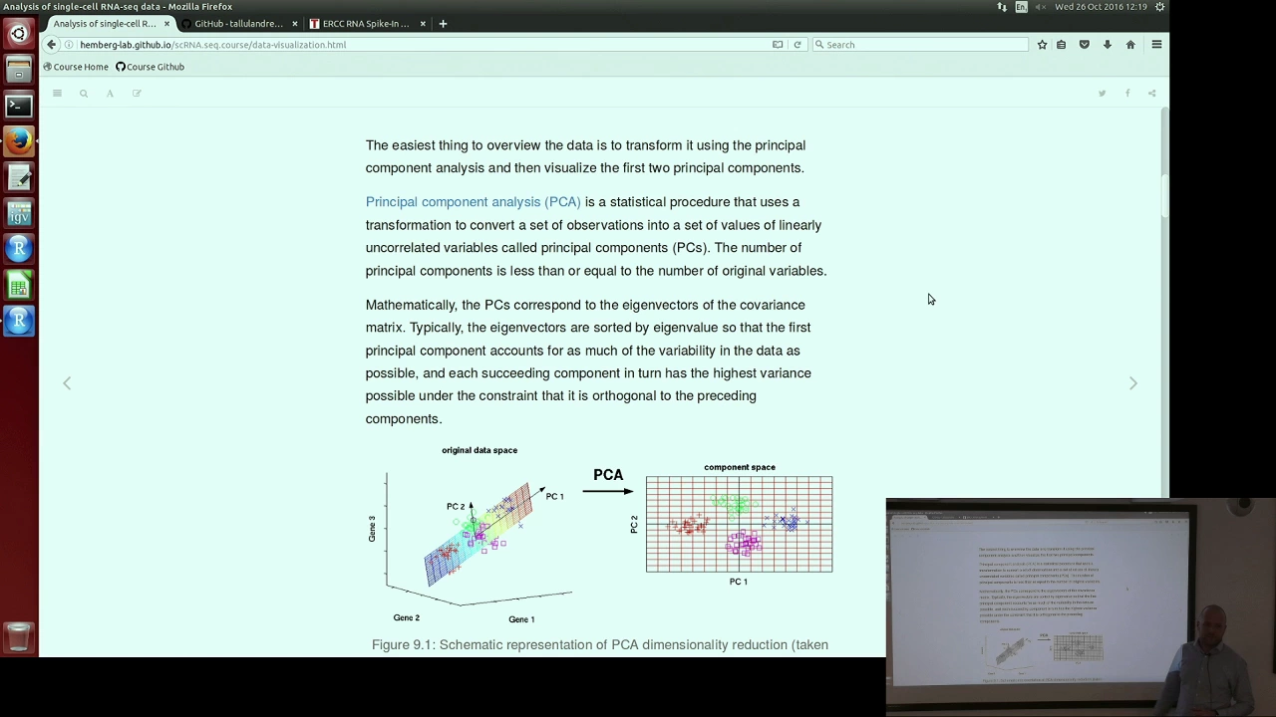Open the text editor launcher icon
Screen dimensions: 1276x717
tap(19, 176)
